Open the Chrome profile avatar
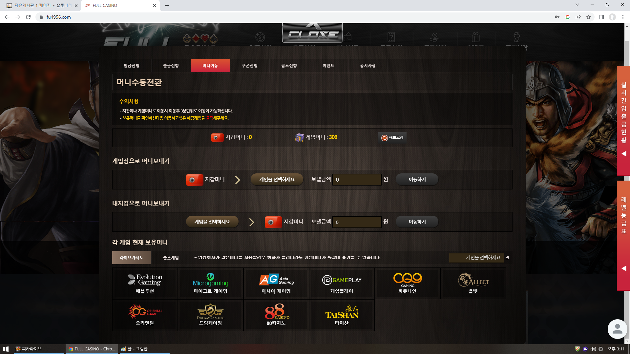 click(612, 17)
